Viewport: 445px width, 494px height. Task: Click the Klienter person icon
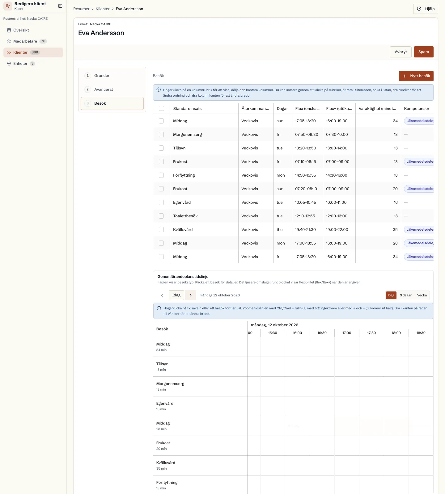click(9, 52)
